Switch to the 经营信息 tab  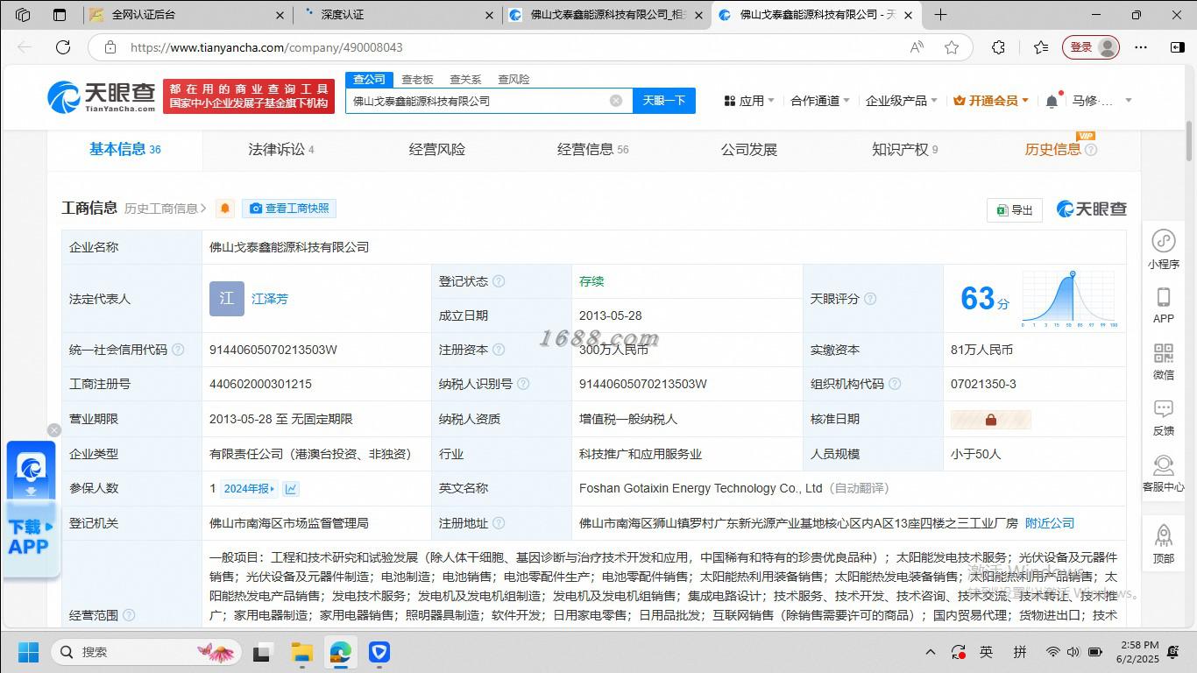coord(593,150)
